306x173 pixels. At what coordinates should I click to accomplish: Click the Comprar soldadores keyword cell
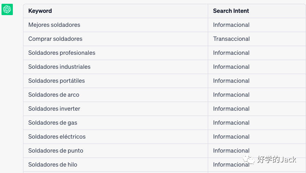pos(116,39)
